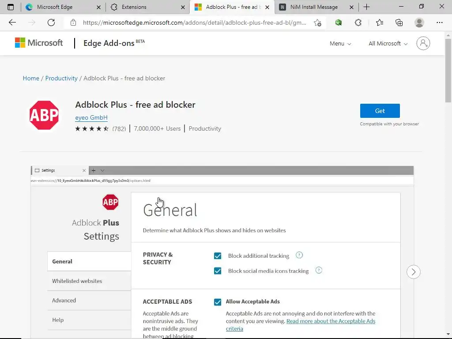
Task: Open the Favorites list icon
Action: coord(379,23)
